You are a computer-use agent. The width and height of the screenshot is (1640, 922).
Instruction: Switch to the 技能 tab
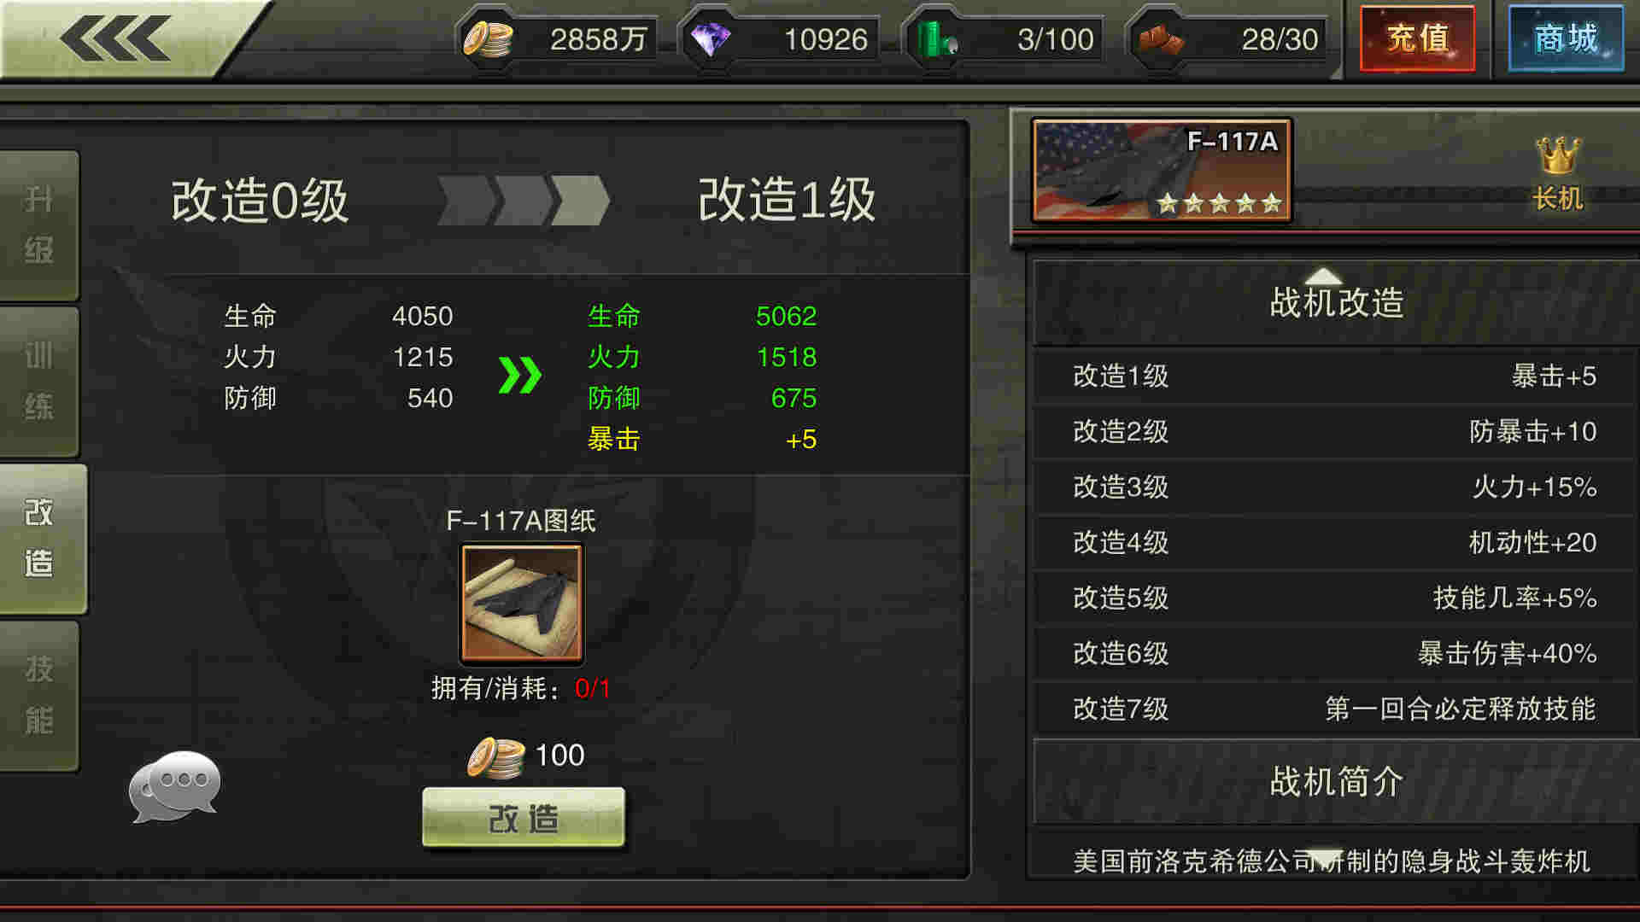point(39,695)
